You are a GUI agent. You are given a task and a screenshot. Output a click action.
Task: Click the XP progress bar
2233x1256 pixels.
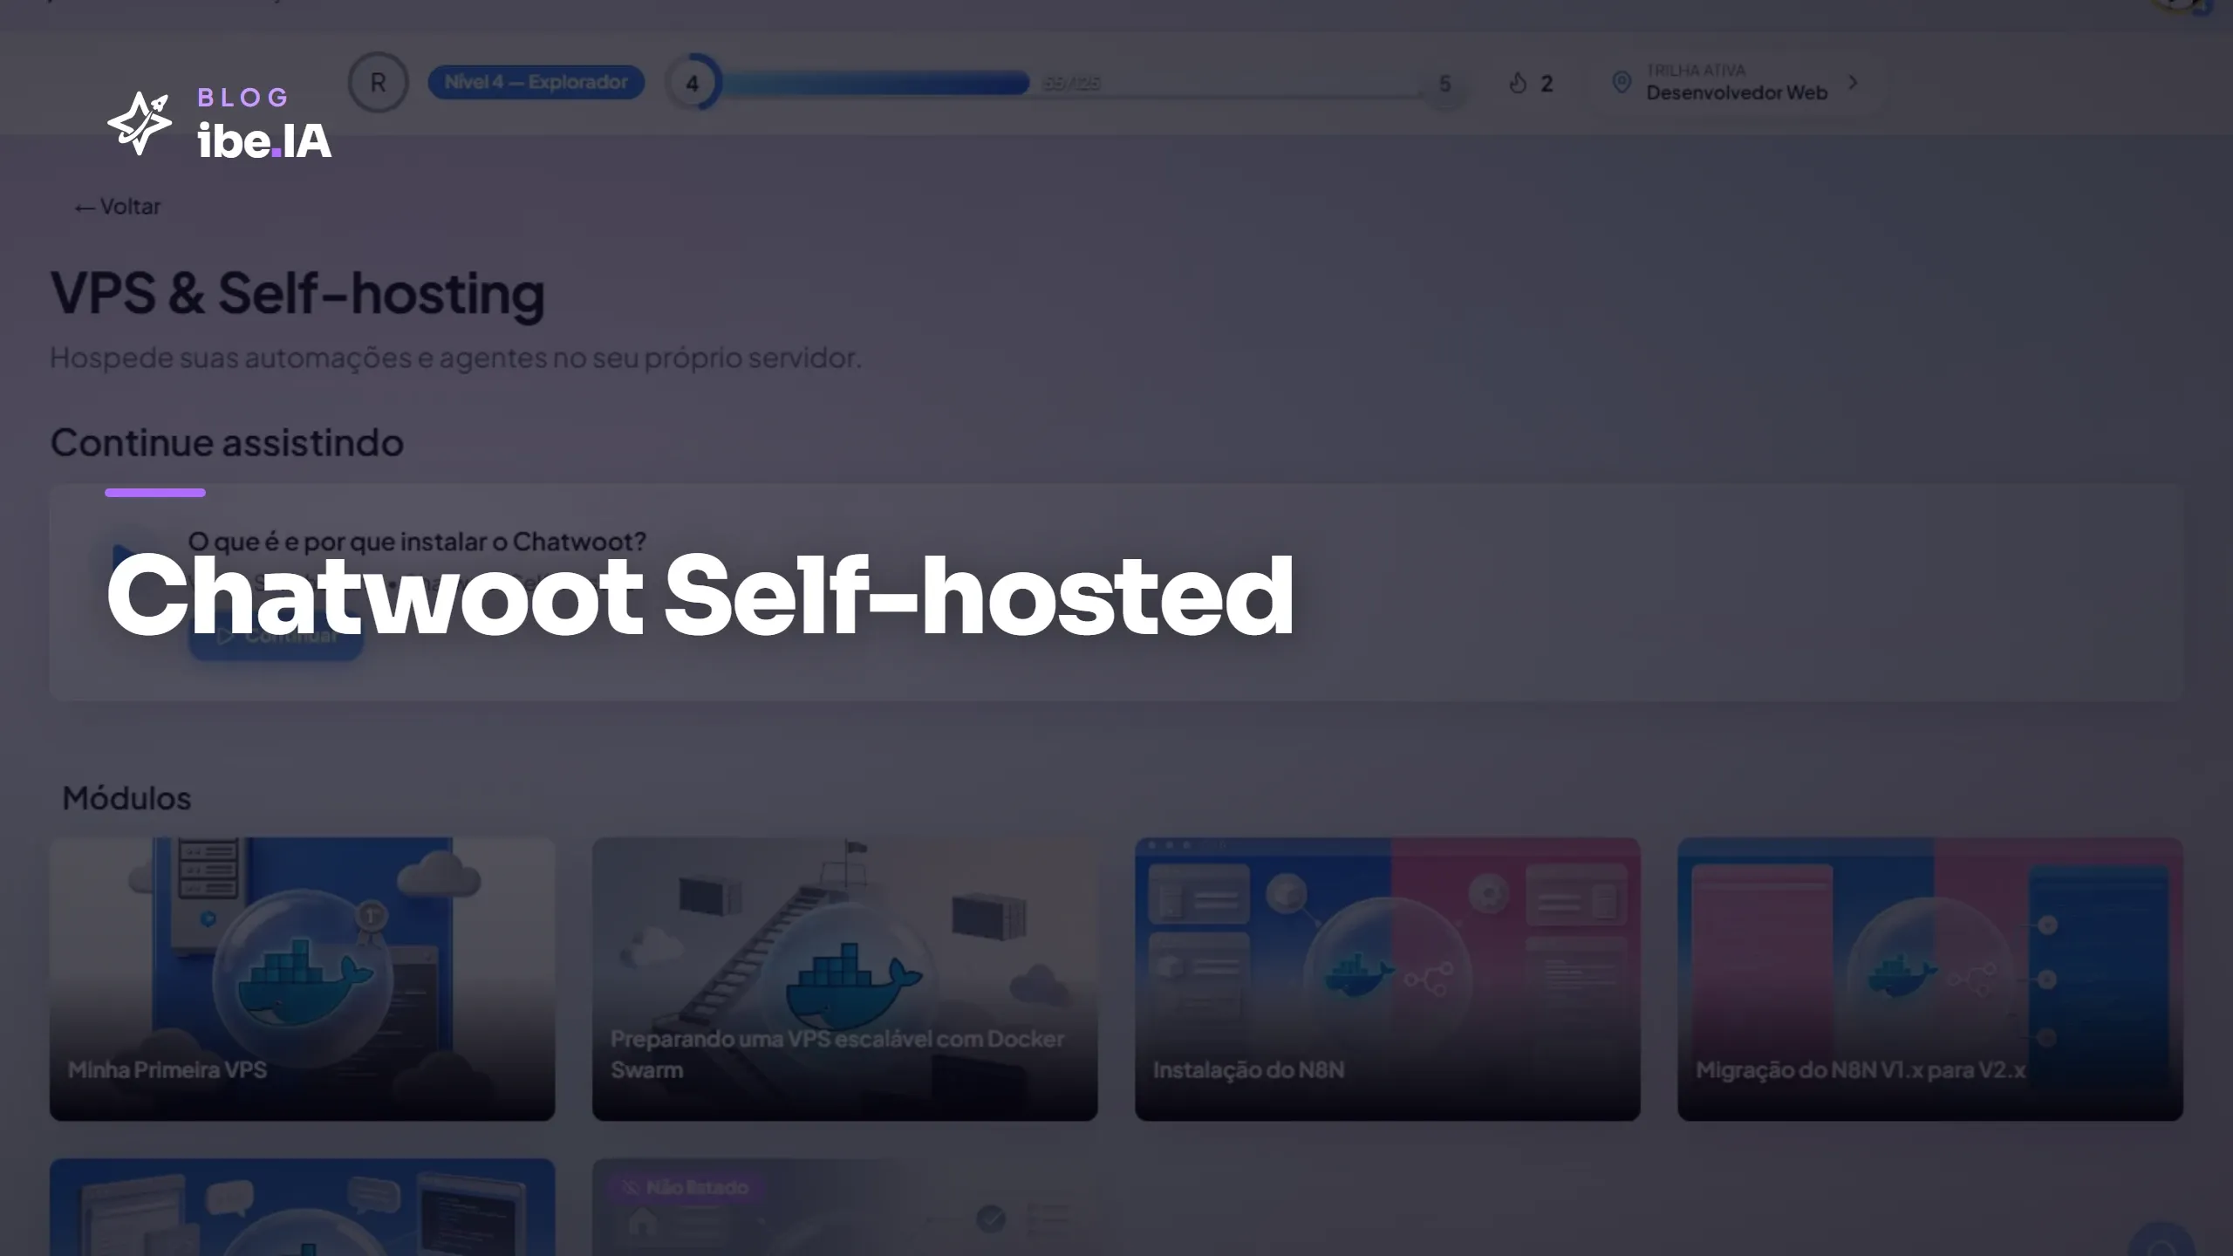click(1073, 84)
